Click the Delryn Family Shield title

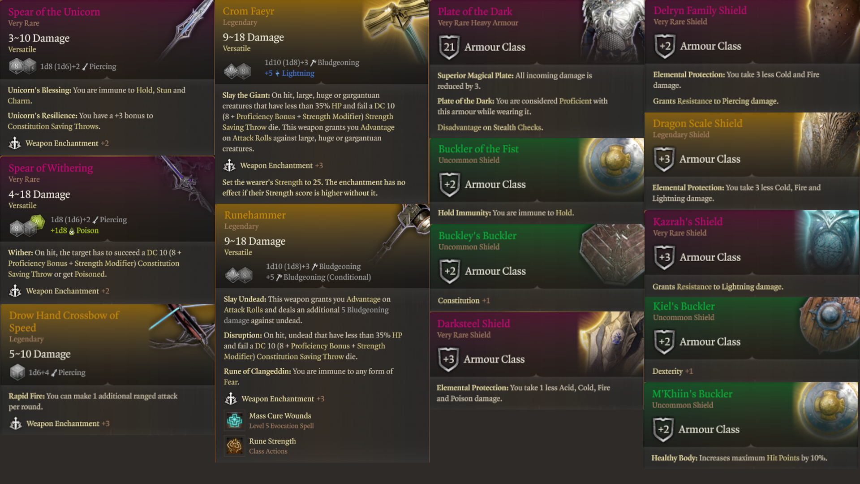tap(700, 10)
